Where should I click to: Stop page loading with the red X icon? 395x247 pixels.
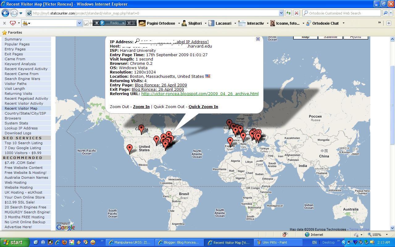pyautogui.click(x=296, y=13)
